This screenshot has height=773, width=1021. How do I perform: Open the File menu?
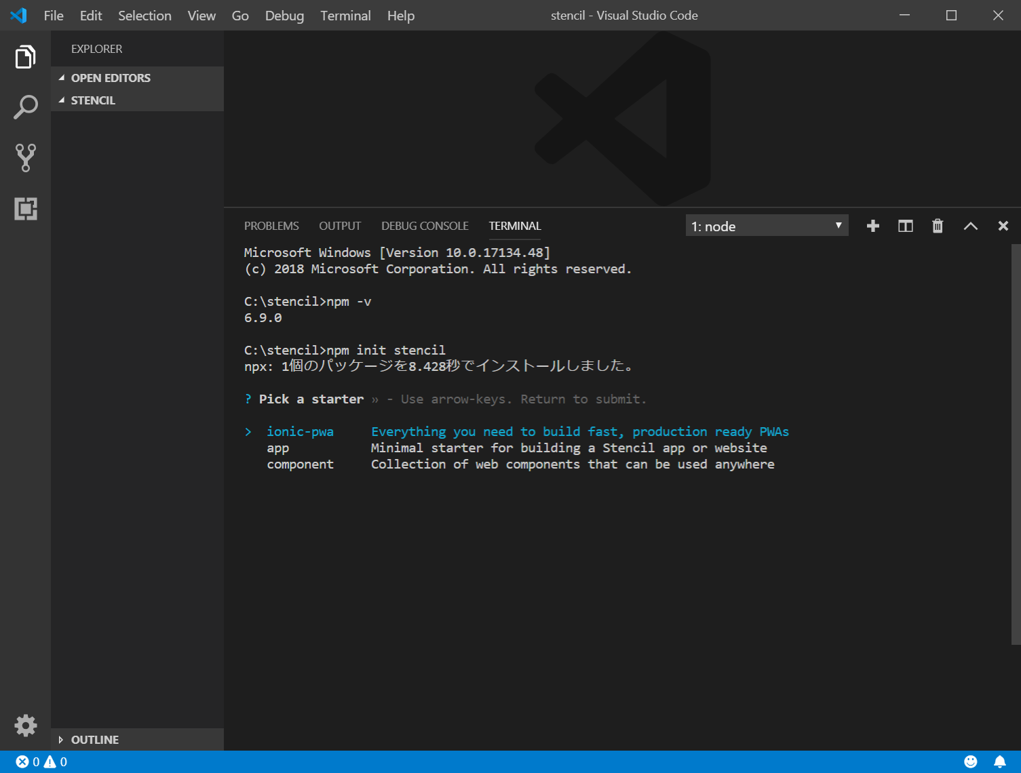click(54, 16)
